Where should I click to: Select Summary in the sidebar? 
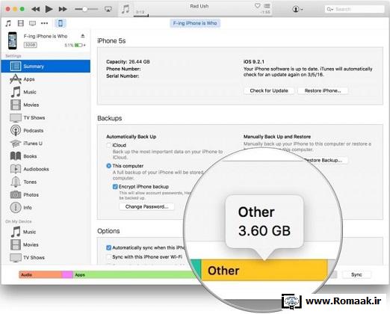pyautogui.click(x=46, y=67)
